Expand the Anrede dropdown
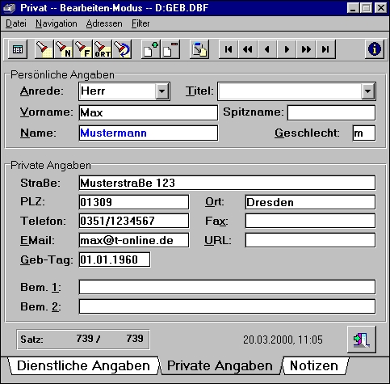Viewport: 390px width, 384px height. point(162,91)
